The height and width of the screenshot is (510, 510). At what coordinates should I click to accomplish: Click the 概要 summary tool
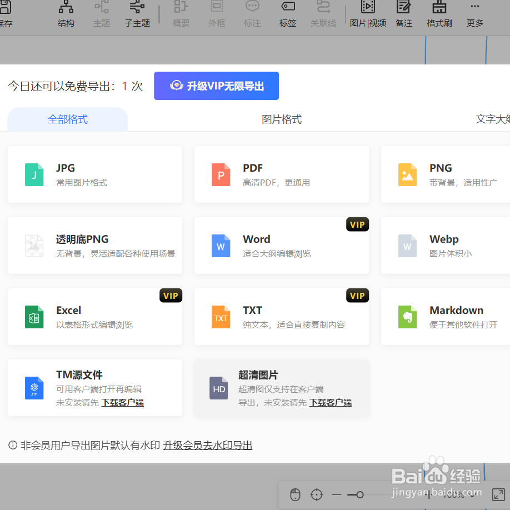(181, 14)
